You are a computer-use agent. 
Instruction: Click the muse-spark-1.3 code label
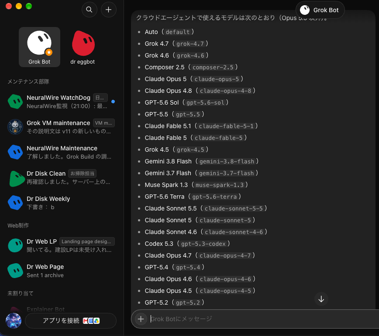[220, 185]
